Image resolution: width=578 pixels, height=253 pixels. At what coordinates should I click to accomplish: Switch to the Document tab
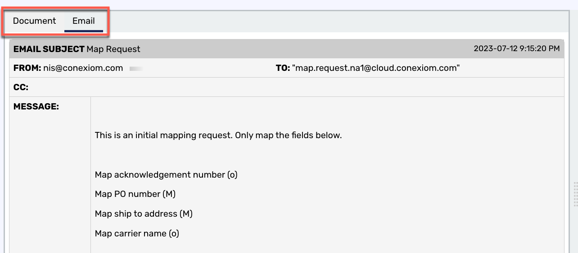pyautogui.click(x=34, y=21)
